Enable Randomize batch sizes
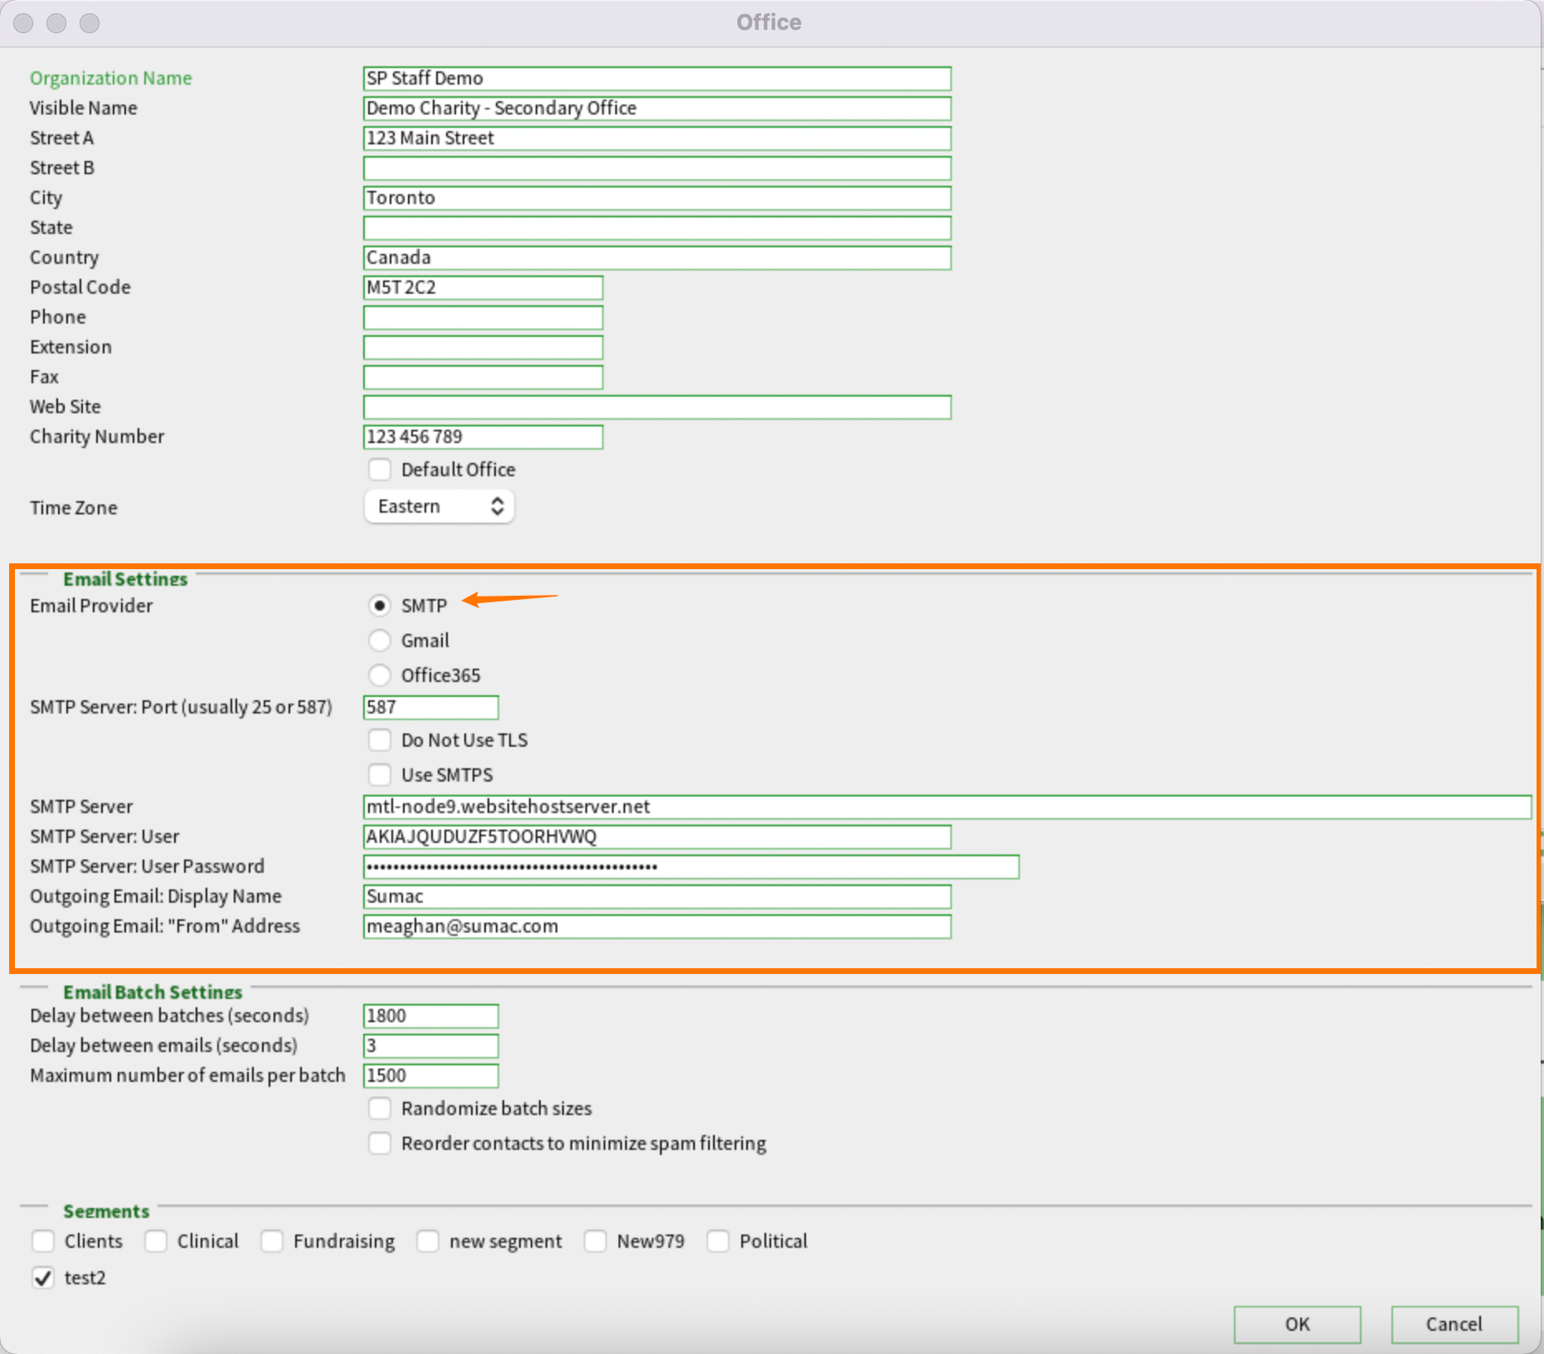 380,1108
